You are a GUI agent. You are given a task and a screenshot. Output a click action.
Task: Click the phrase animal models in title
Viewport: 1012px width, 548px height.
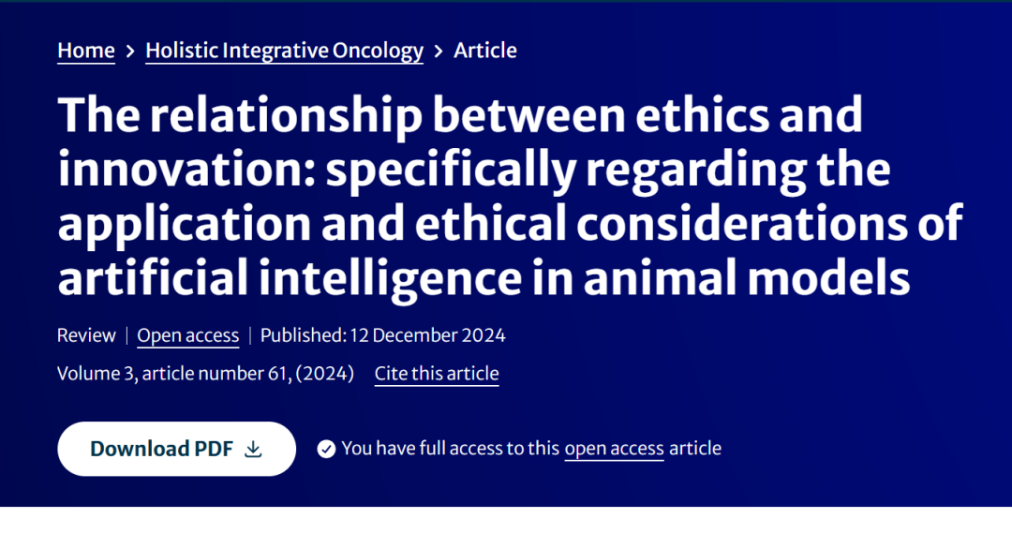(x=747, y=278)
